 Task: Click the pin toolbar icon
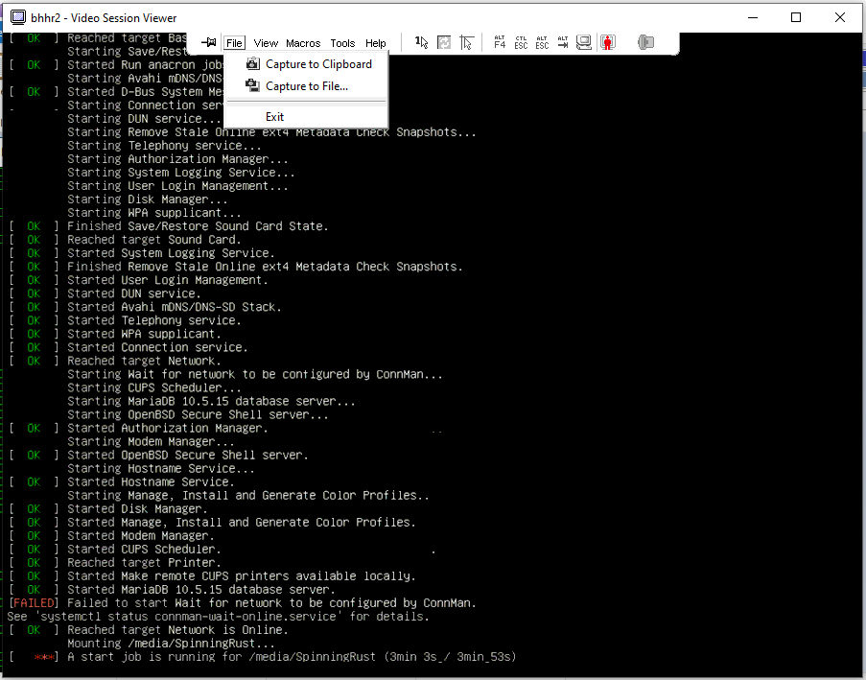(208, 42)
